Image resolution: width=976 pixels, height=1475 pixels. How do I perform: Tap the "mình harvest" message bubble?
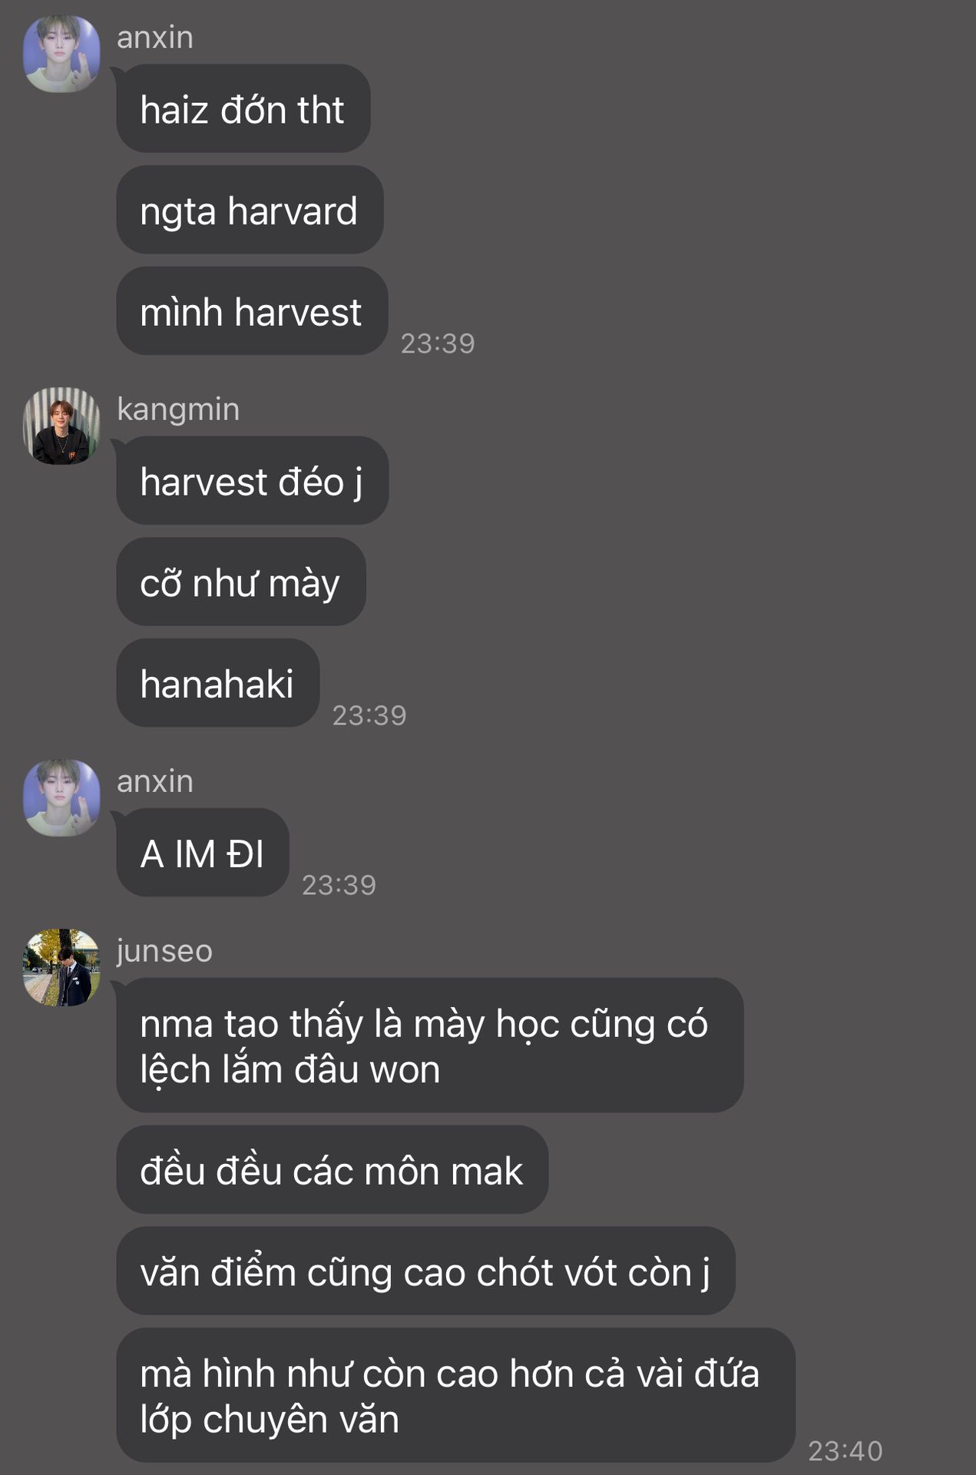252,311
